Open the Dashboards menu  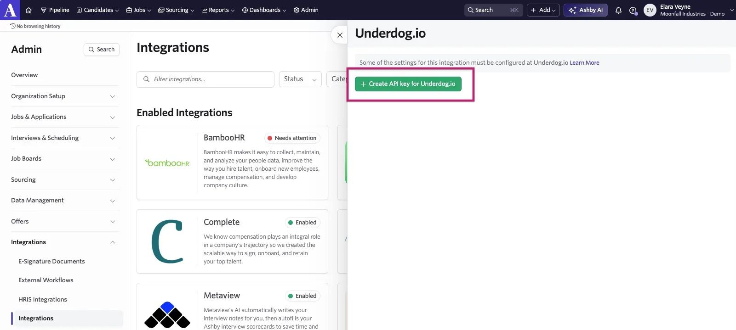[x=264, y=10]
